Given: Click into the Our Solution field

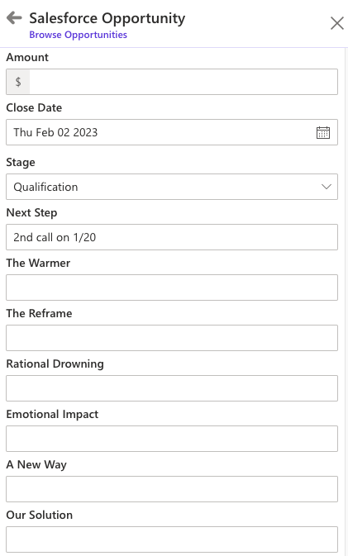Looking at the screenshot, I should pos(172,539).
